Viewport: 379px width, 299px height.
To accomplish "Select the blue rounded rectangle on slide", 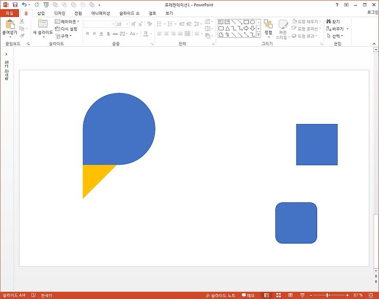I will point(296,223).
